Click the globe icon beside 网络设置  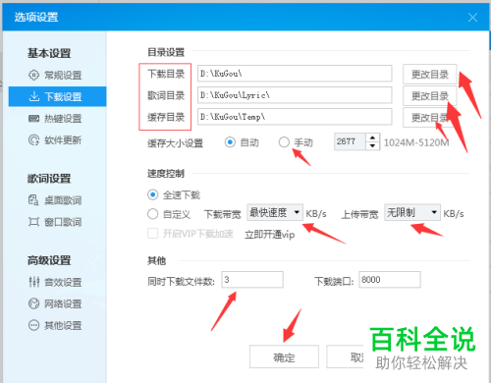[x=33, y=303]
